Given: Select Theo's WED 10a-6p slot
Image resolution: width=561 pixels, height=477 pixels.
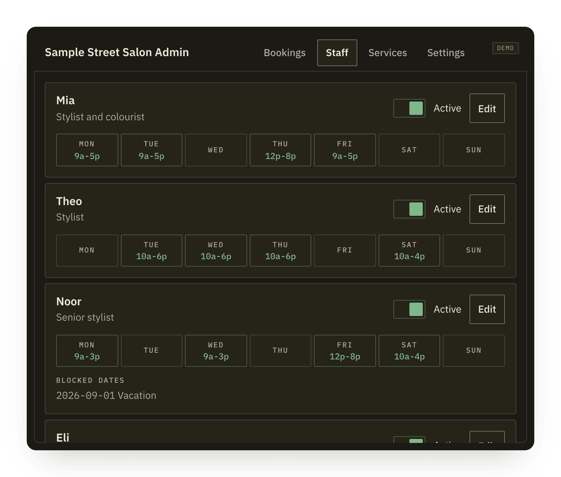Looking at the screenshot, I should tap(216, 251).
